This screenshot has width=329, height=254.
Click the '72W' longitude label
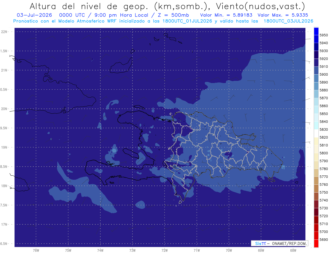click(x=164, y=250)
